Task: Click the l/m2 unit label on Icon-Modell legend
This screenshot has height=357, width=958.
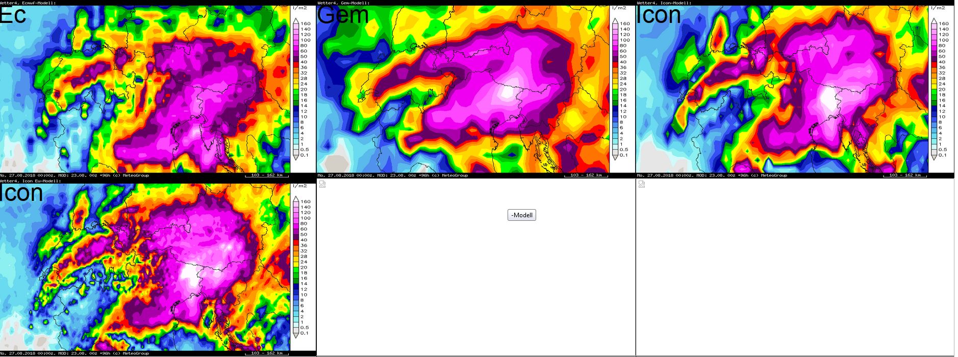Action: tap(938, 8)
